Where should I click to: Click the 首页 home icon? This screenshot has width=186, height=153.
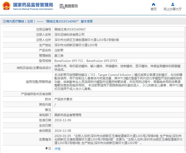pos(153,4)
